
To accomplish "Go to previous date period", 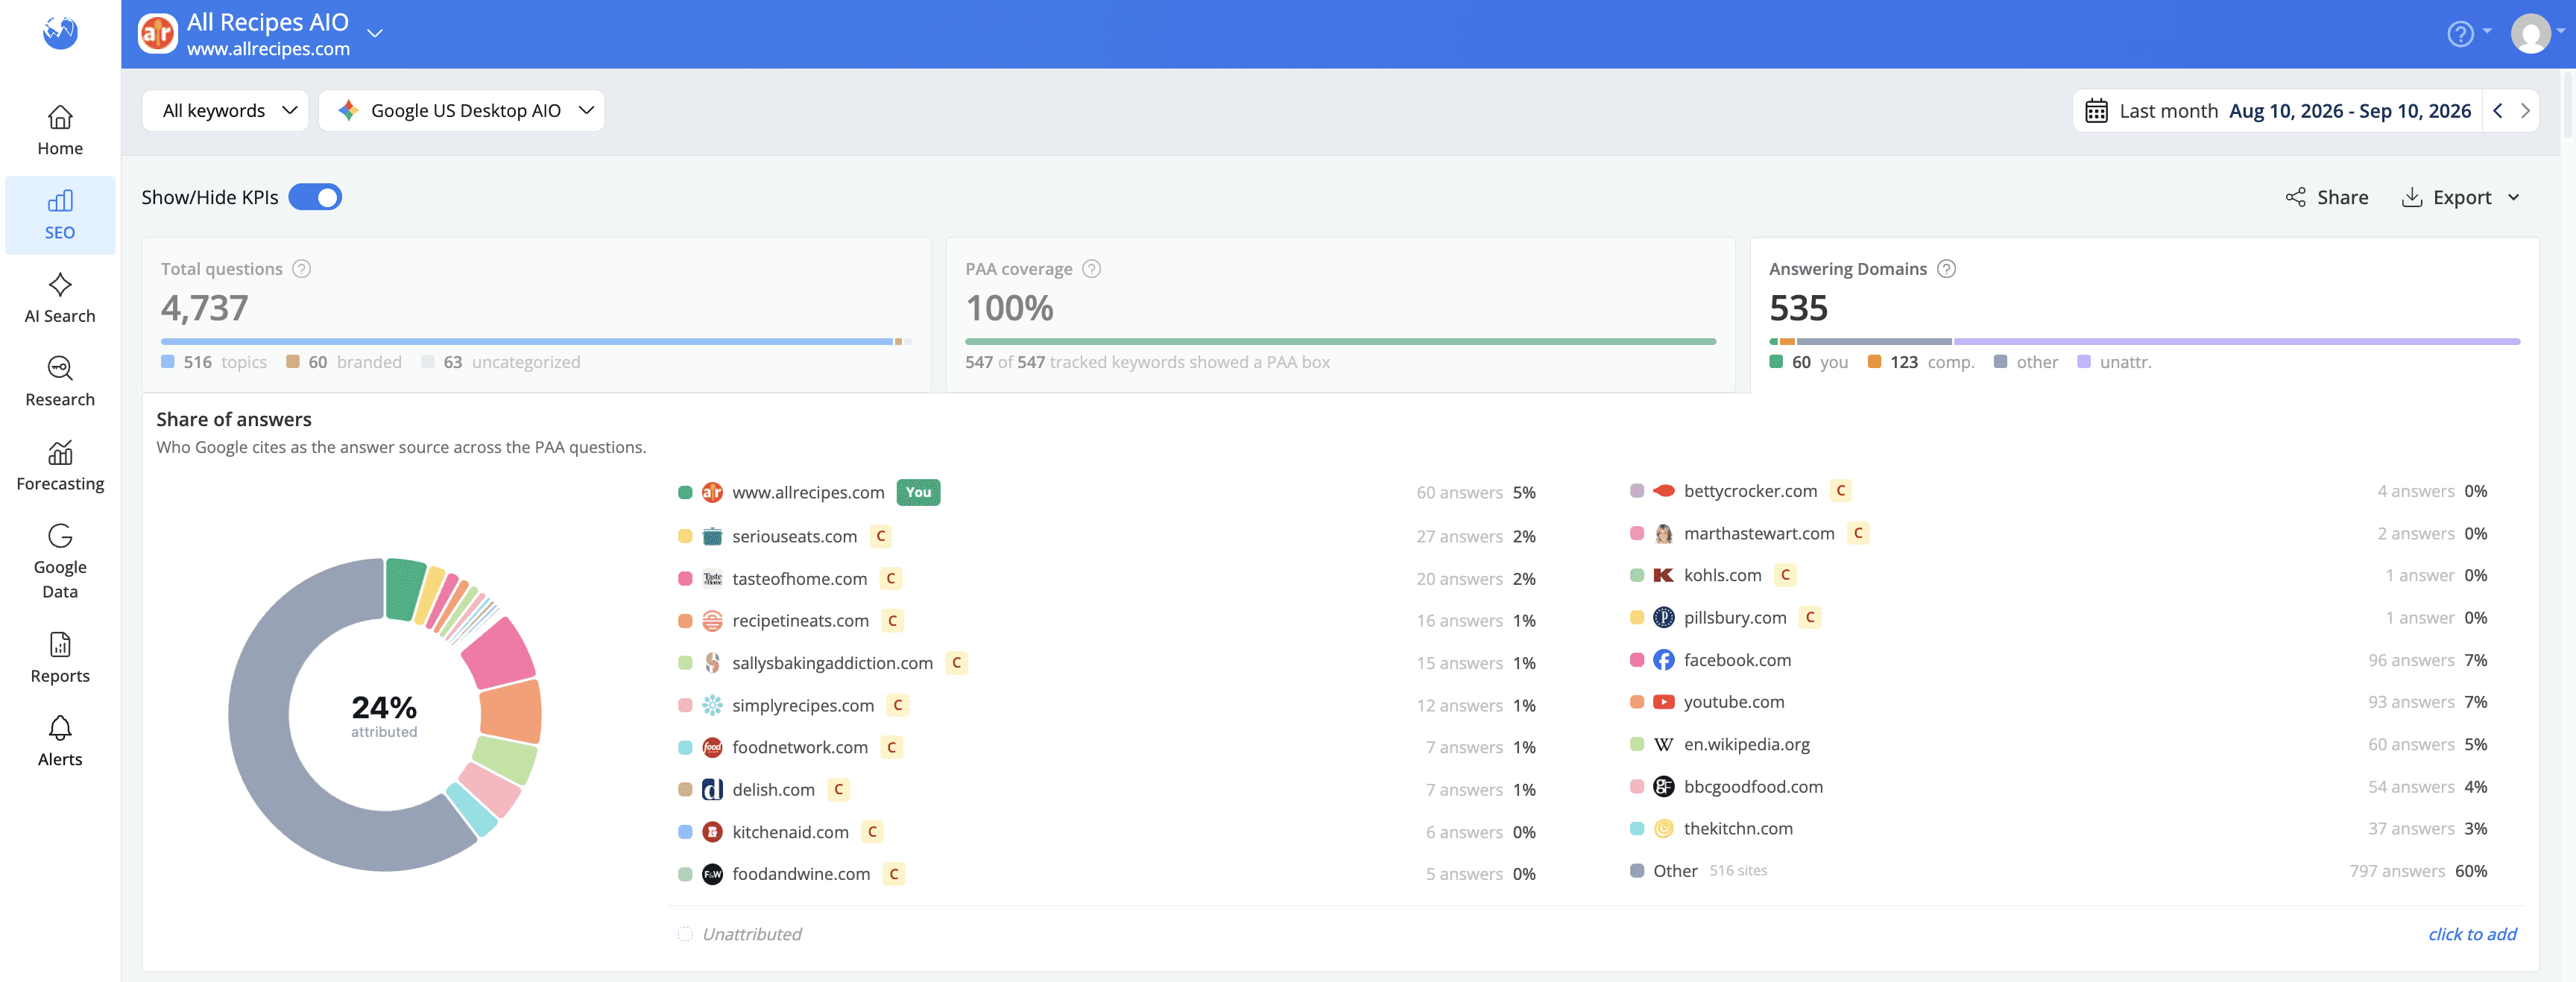I will pyautogui.click(x=2497, y=111).
